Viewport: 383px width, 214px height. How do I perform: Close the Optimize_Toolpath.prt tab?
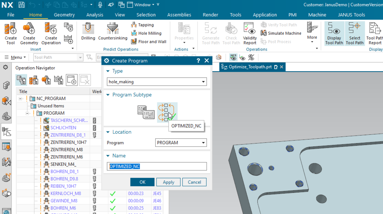(282, 67)
